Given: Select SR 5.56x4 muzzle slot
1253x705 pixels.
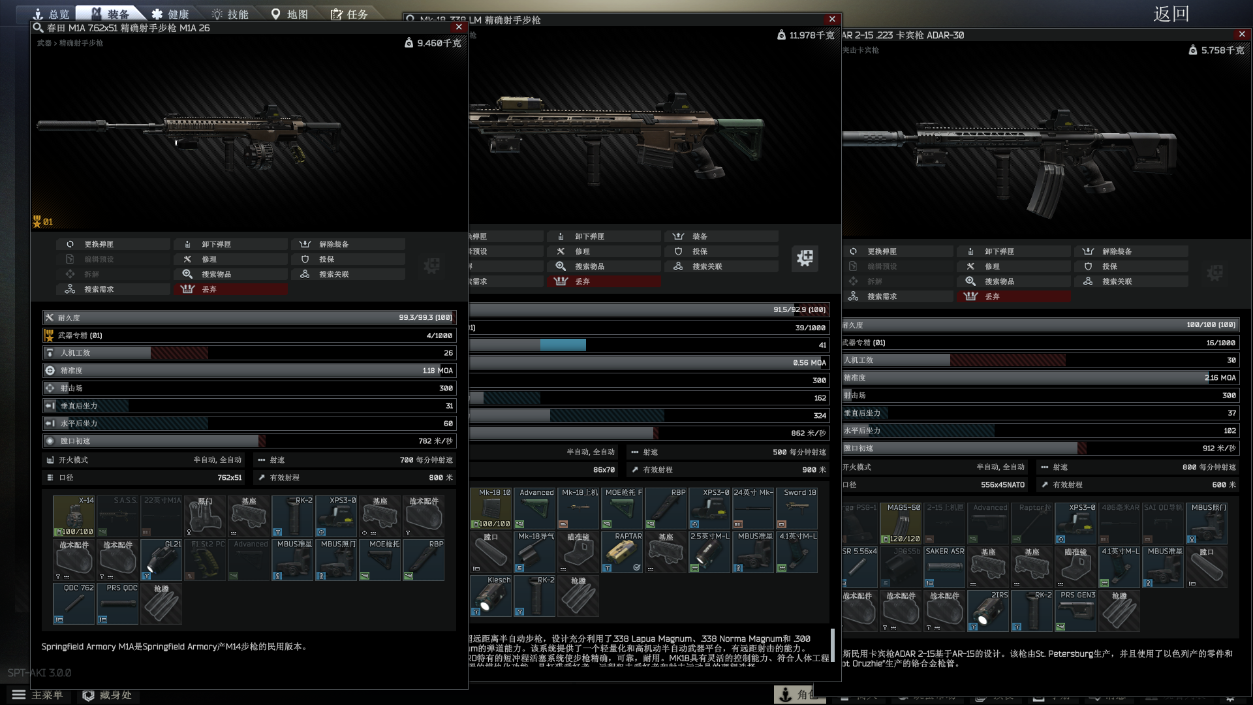Looking at the screenshot, I should click(x=859, y=567).
